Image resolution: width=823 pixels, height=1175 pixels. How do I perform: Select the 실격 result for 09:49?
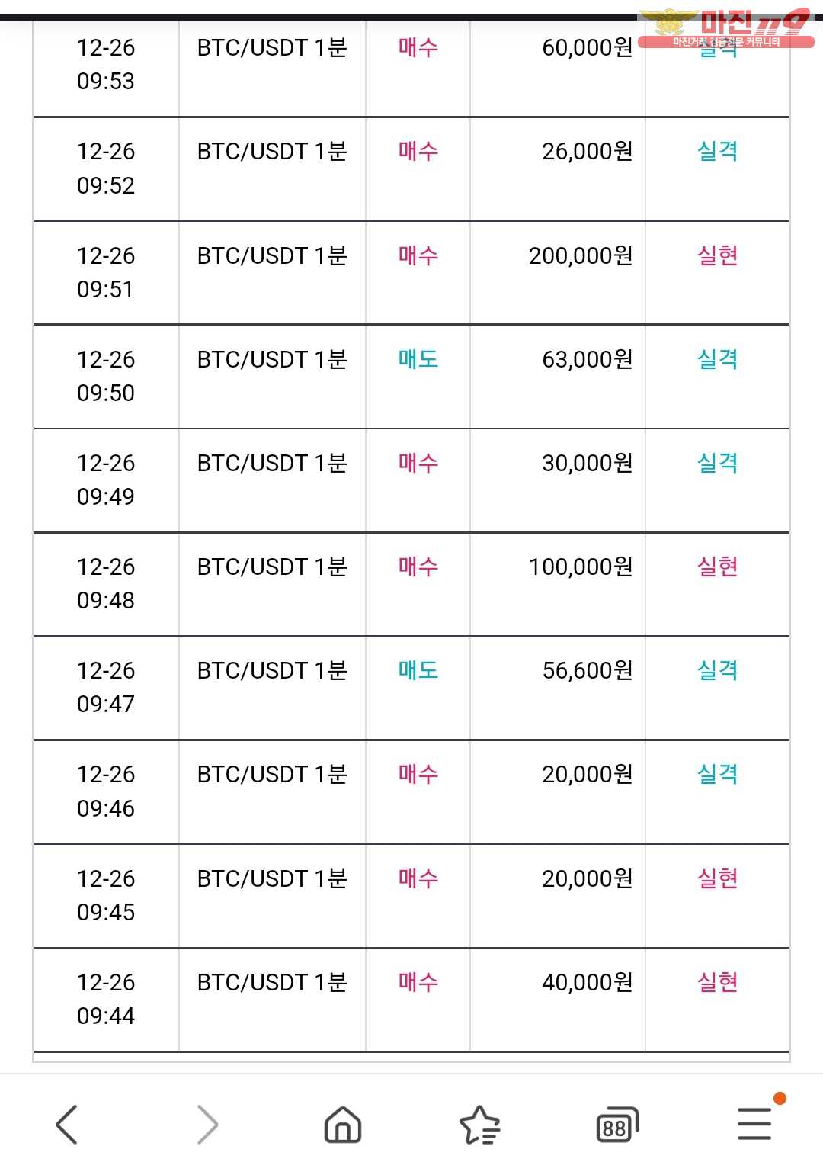(717, 463)
